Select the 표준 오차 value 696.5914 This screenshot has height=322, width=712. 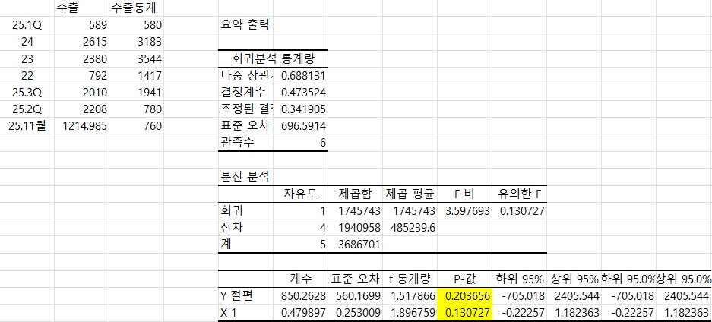(x=303, y=125)
